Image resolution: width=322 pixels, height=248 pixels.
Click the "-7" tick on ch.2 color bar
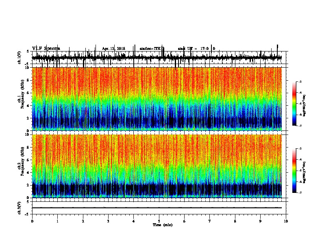pyautogui.click(x=300, y=193)
